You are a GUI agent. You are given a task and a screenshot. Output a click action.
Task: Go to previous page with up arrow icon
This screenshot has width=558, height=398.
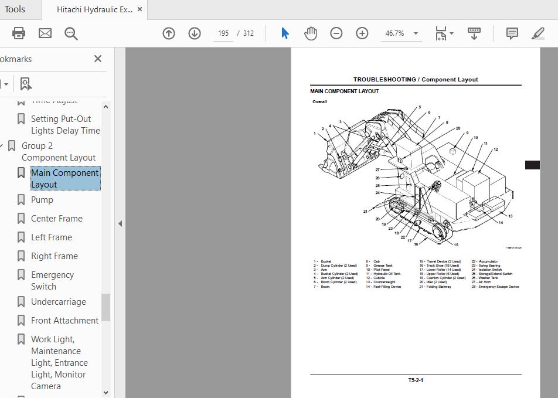click(169, 33)
